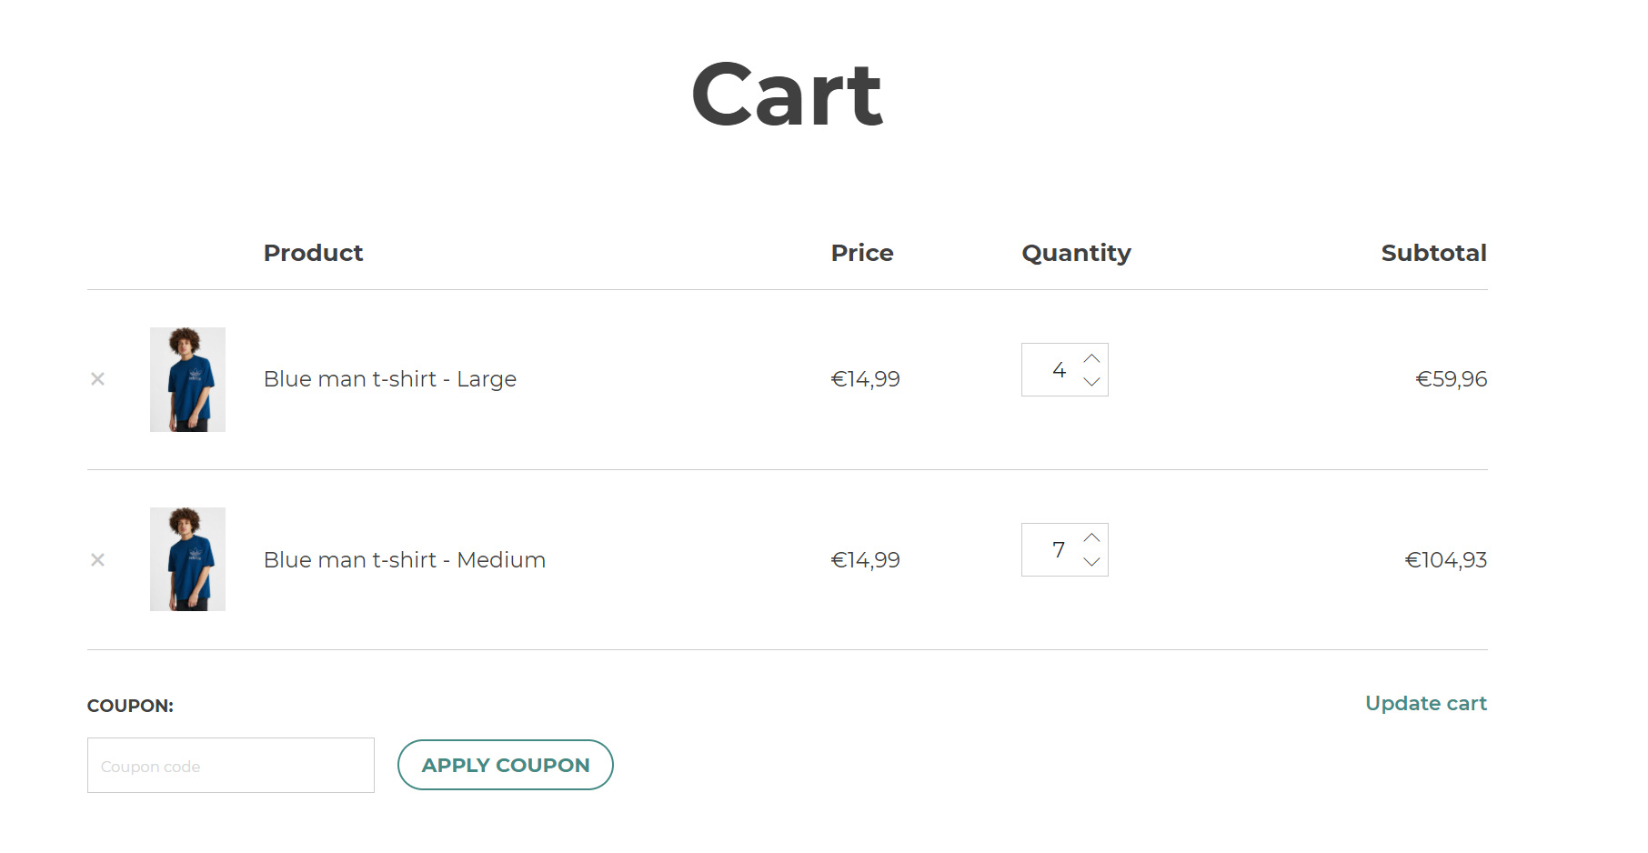Click the Update cart link
This screenshot has height=853, width=1648.
1426,703
